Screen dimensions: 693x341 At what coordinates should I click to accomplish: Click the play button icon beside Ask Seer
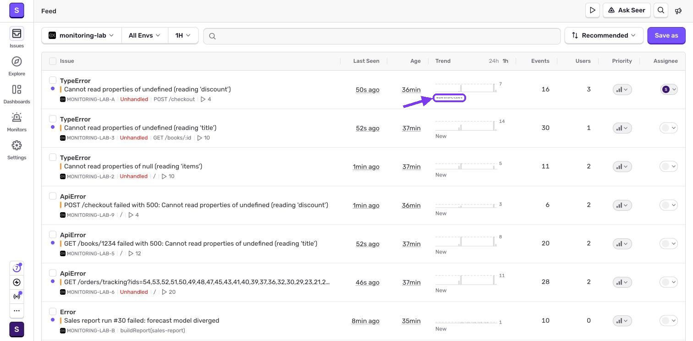tap(593, 10)
